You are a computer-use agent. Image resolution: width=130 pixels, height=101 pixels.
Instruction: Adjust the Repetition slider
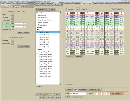[x=14, y=27]
